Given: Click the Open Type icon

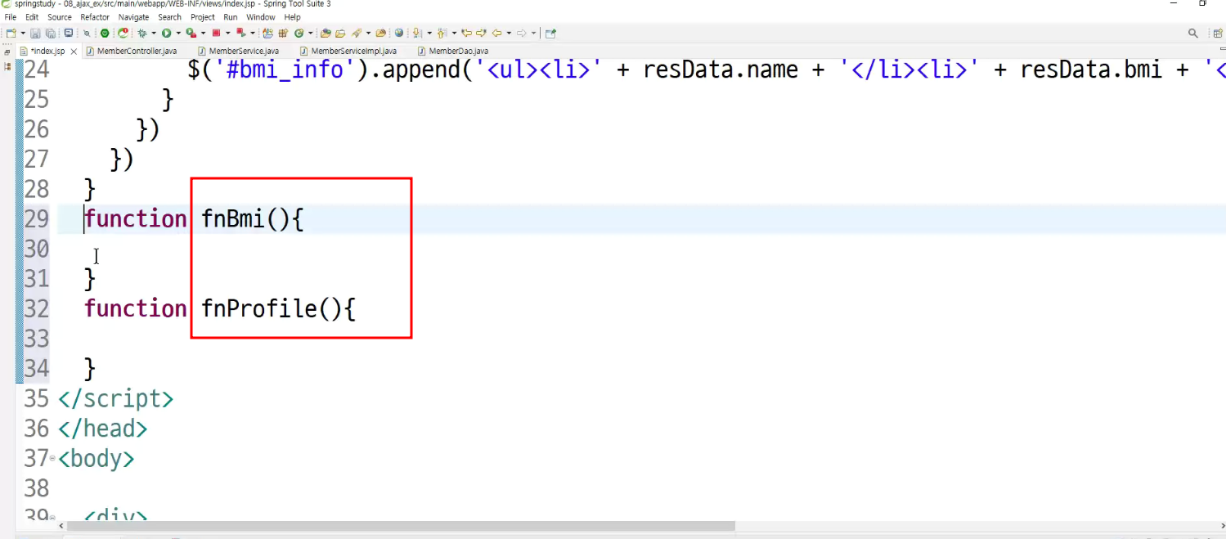Looking at the screenshot, I should tap(326, 34).
